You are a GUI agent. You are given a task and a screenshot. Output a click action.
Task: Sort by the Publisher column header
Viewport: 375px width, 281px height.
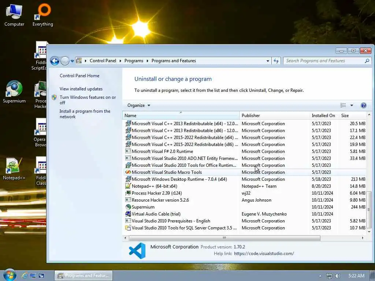274,115
